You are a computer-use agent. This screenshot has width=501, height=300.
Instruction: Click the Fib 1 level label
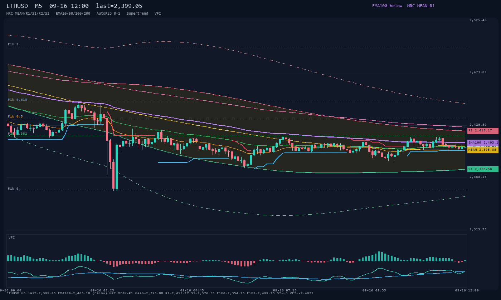point(13,44)
